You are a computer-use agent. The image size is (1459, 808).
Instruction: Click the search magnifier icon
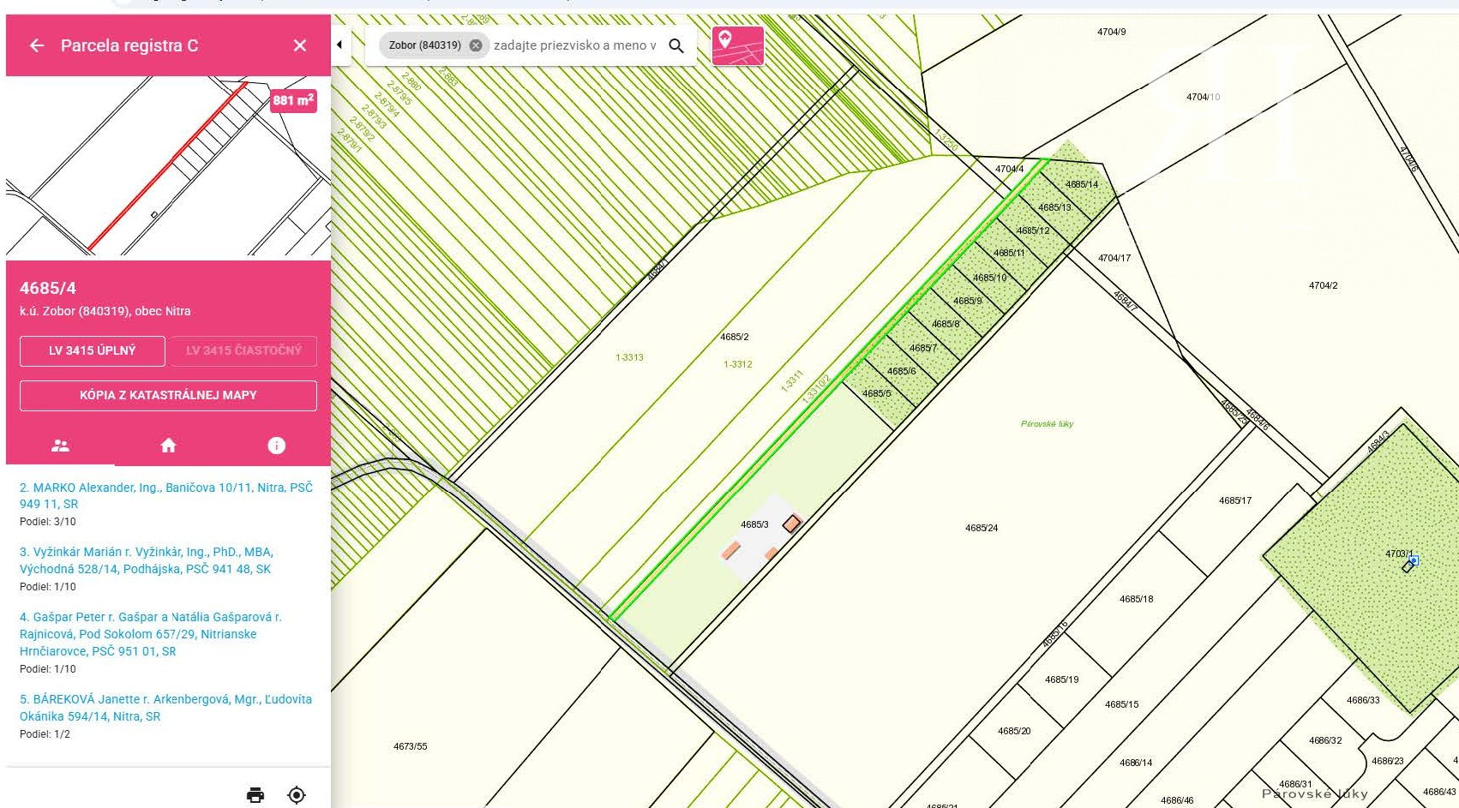[x=676, y=45]
